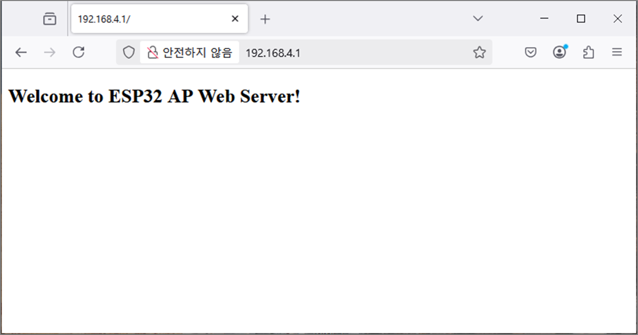This screenshot has width=638, height=335.
Task: Open the extensions puzzle icon
Action: point(588,52)
